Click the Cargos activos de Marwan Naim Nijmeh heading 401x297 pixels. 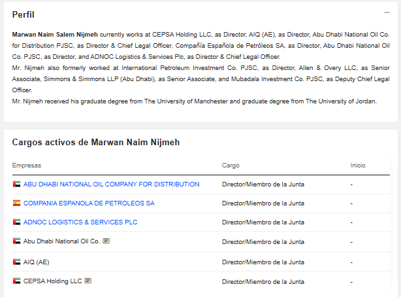(95, 142)
